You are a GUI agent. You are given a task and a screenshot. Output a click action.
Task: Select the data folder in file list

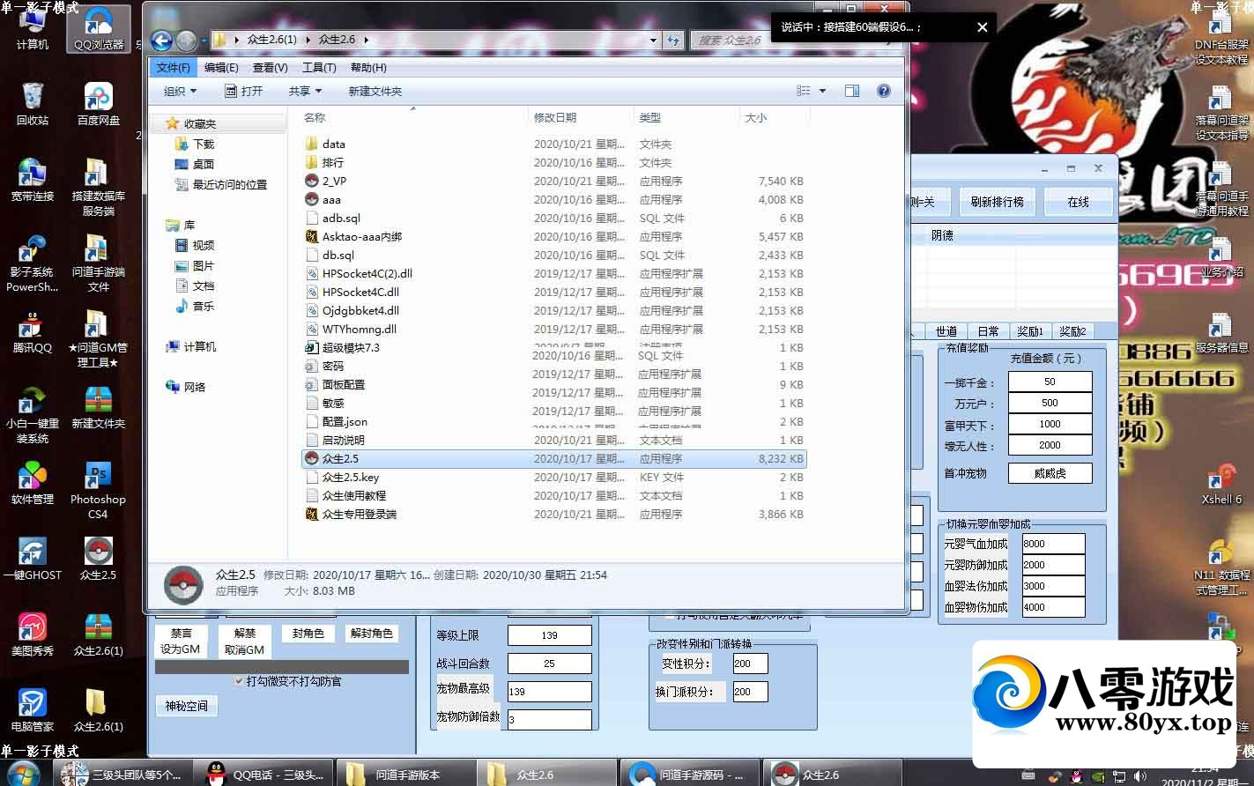[x=553, y=144]
